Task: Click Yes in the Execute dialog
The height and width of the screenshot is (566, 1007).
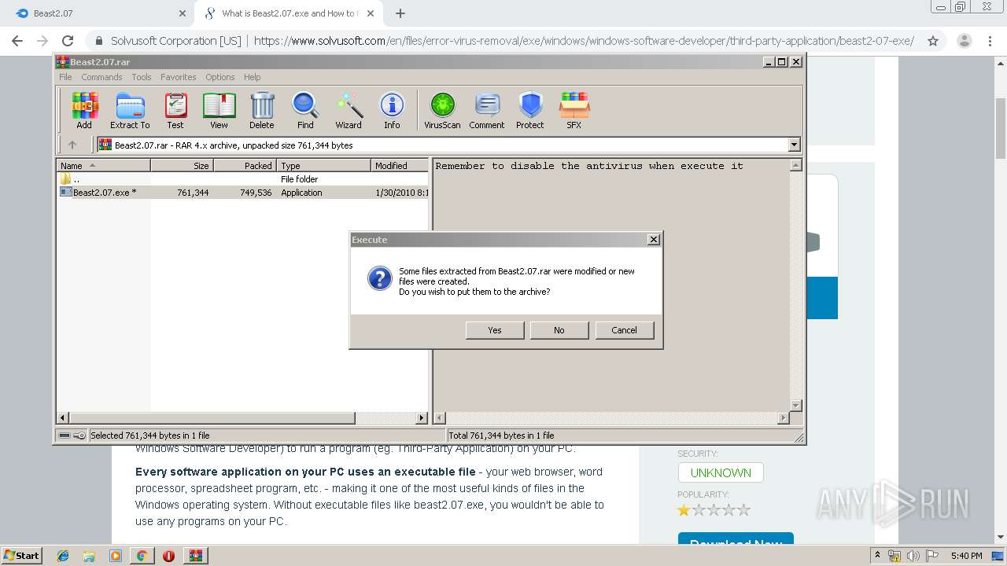Action: coord(495,330)
